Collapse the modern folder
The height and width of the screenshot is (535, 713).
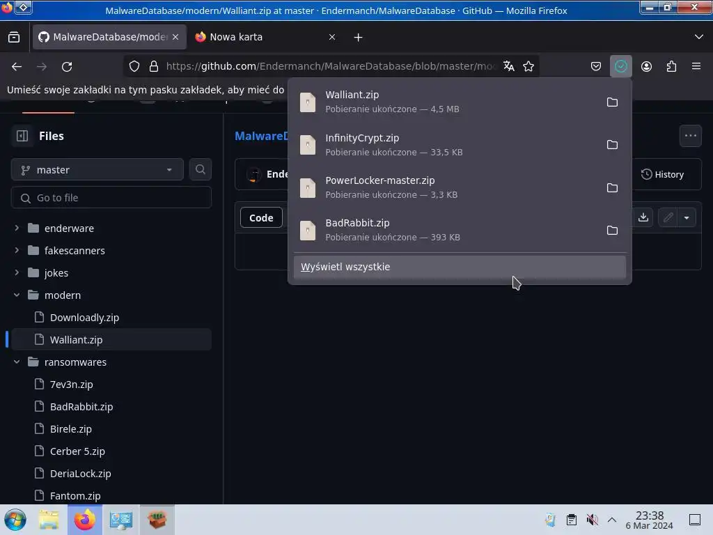(17, 295)
